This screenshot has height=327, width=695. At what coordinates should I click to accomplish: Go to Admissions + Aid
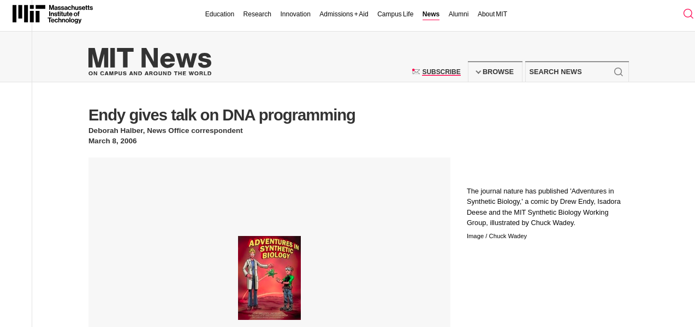344,14
